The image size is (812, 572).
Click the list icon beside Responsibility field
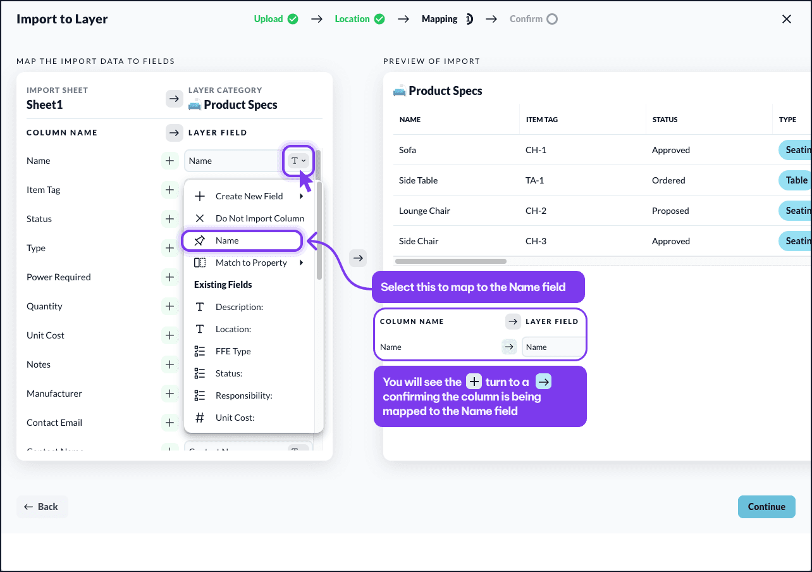point(200,395)
